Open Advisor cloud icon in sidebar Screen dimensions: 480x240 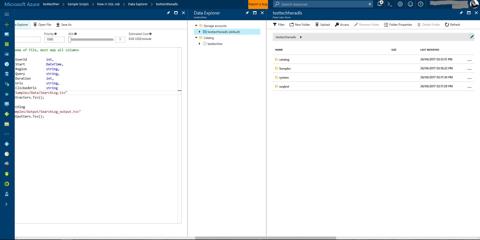click(7, 164)
